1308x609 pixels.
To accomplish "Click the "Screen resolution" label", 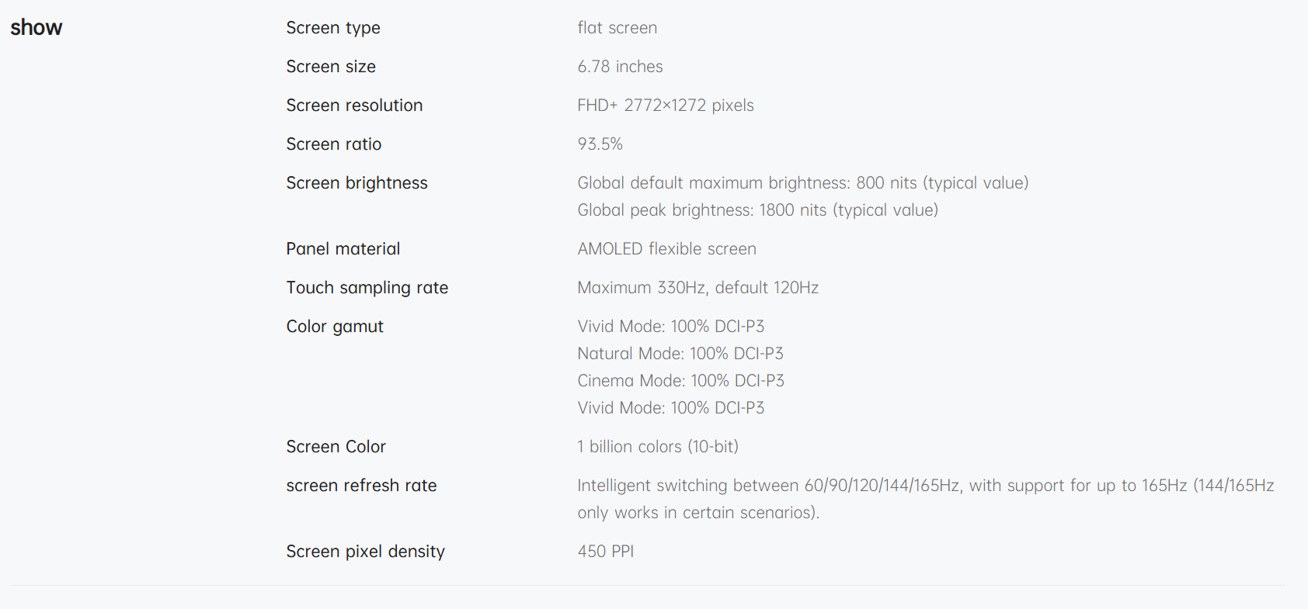I will [x=354, y=106].
